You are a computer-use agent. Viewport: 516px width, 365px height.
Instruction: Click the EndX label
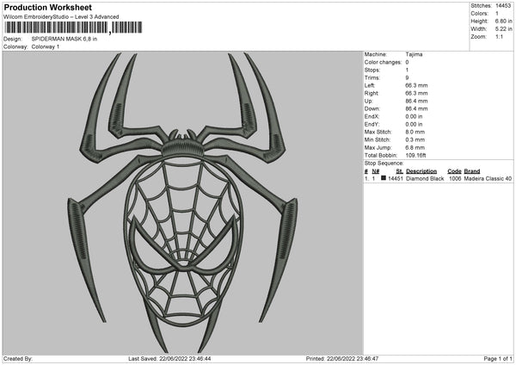372,116
